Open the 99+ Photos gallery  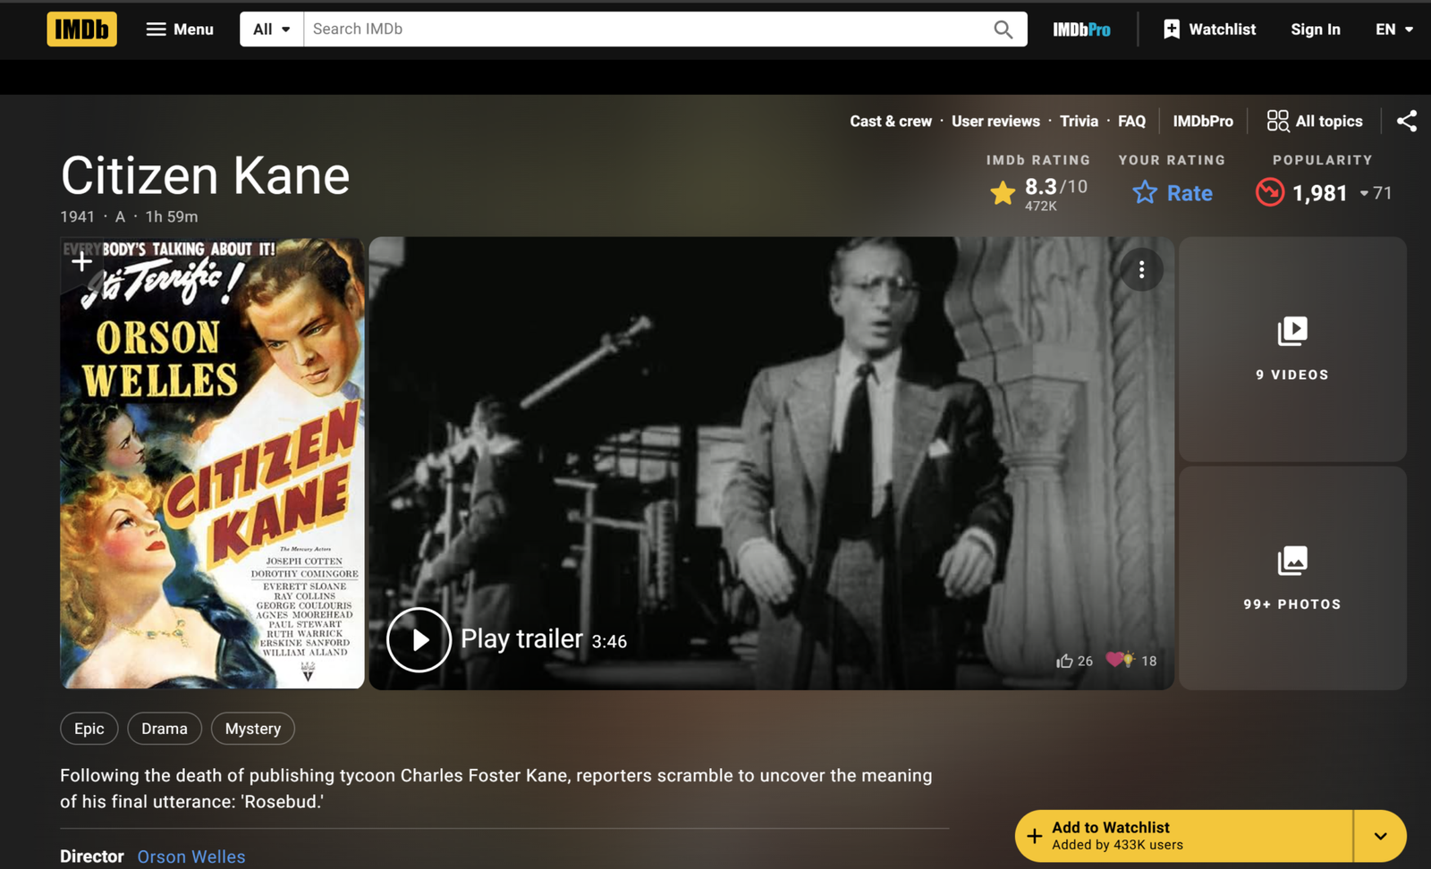[1291, 578]
